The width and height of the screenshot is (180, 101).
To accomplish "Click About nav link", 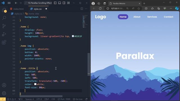I will pyautogui.click(x=137, y=17).
